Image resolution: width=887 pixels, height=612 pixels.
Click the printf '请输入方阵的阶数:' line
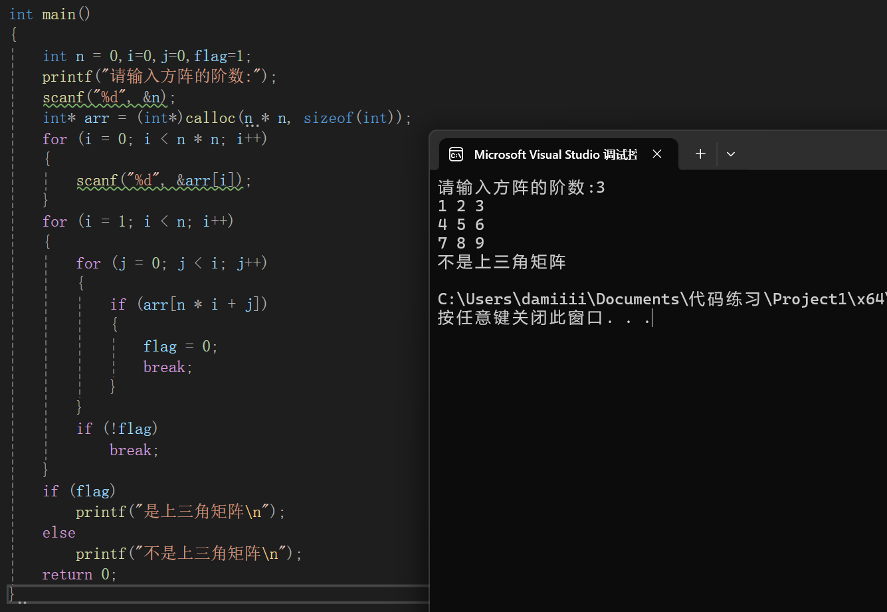point(159,76)
